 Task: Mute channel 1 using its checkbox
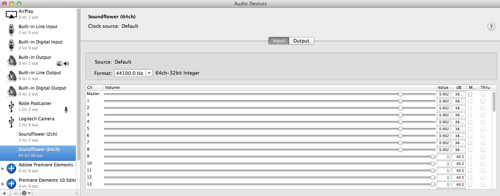470,101
